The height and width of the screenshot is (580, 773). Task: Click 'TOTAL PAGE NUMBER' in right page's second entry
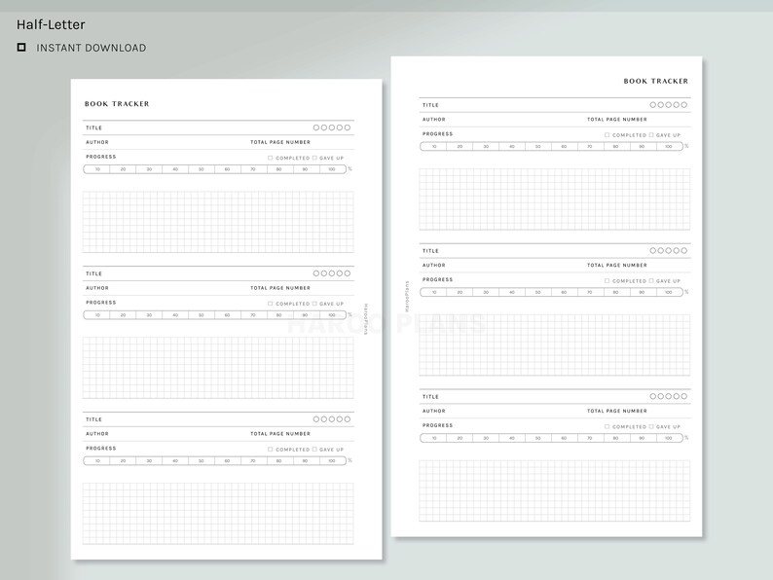tap(616, 266)
